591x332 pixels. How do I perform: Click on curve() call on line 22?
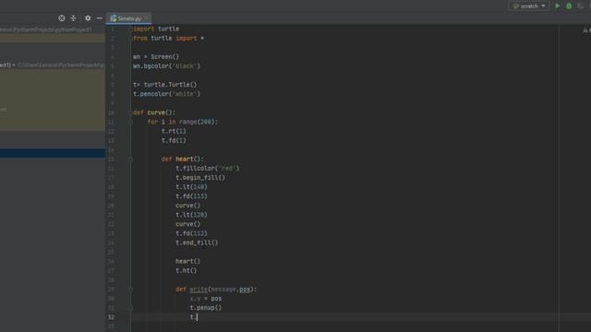pyautogui.click(x=188, y=224)
